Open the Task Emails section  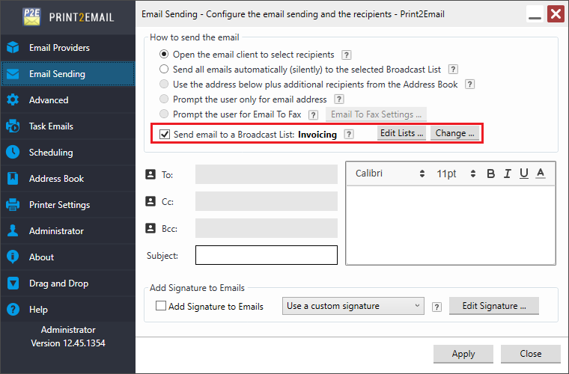click(68, 126)
